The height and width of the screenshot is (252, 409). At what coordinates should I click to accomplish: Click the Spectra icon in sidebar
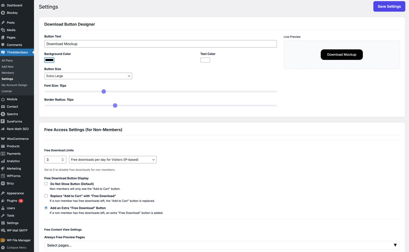click(x=3, y=114)
